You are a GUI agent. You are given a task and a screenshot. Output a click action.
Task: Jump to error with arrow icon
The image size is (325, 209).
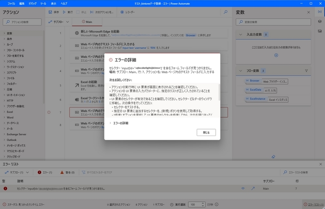coord(253,188)
